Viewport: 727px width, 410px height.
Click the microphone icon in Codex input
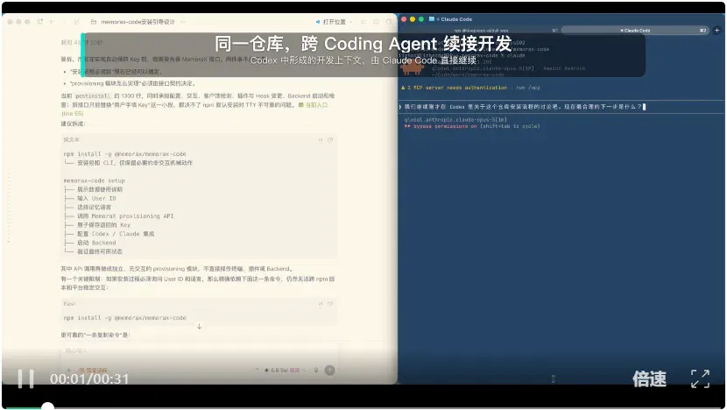pyautogui.click(x=316, y=370)
